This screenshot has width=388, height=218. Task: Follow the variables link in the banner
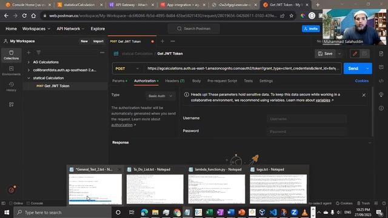pos(323,100)
